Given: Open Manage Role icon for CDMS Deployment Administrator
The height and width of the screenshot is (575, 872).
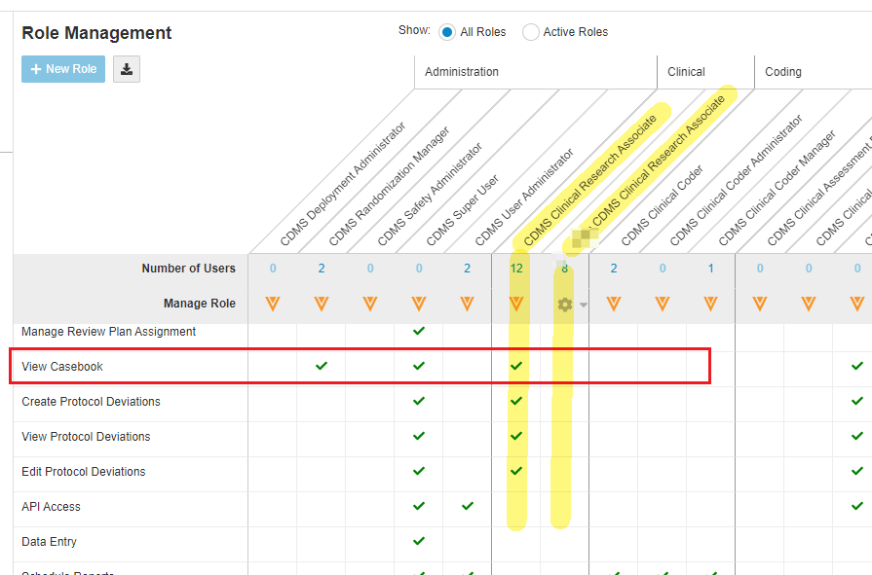Looking at the screenshot, I should [273, 304].
